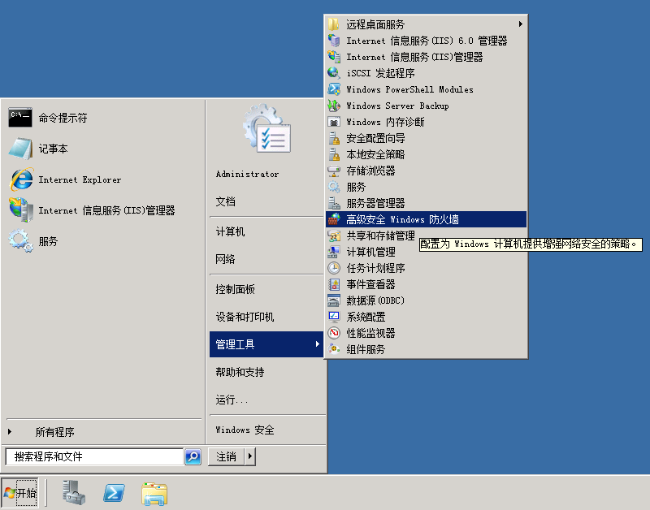Open 本地安全策略 icon
This screenshot has height=510, width=650.
334,154
